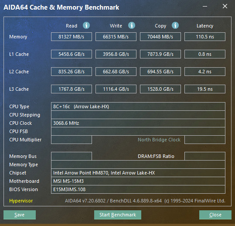Screen dimensions: 235x226
Task: Select the Memory Write value 66315 MB/s
Action: [x=116, y=37]
